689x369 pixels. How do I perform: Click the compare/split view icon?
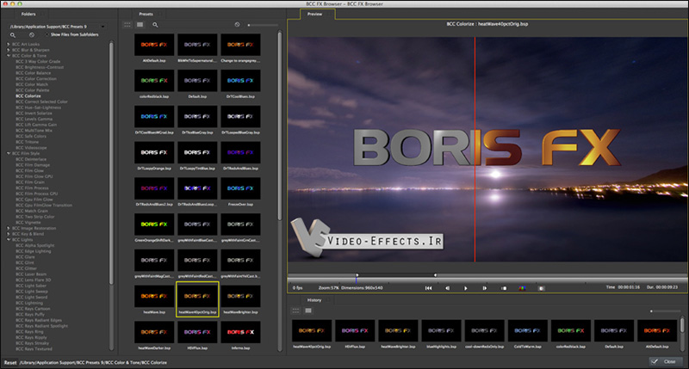tap(542, 288)
